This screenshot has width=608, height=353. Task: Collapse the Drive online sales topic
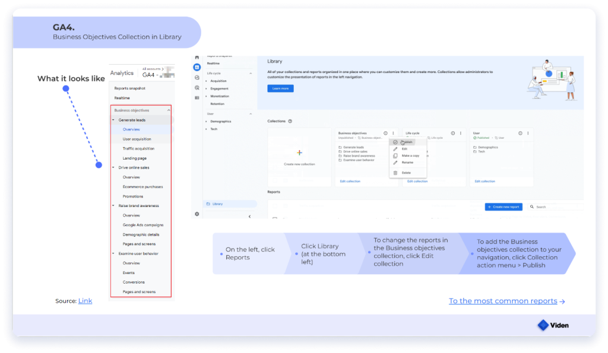[113, 168]
